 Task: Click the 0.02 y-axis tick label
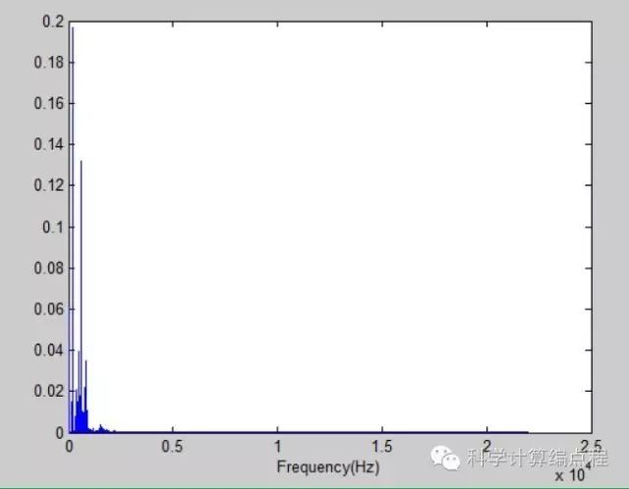coord(48,391)
